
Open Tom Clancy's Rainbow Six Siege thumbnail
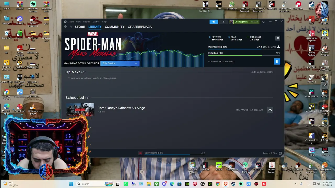[x=80, y=110]
